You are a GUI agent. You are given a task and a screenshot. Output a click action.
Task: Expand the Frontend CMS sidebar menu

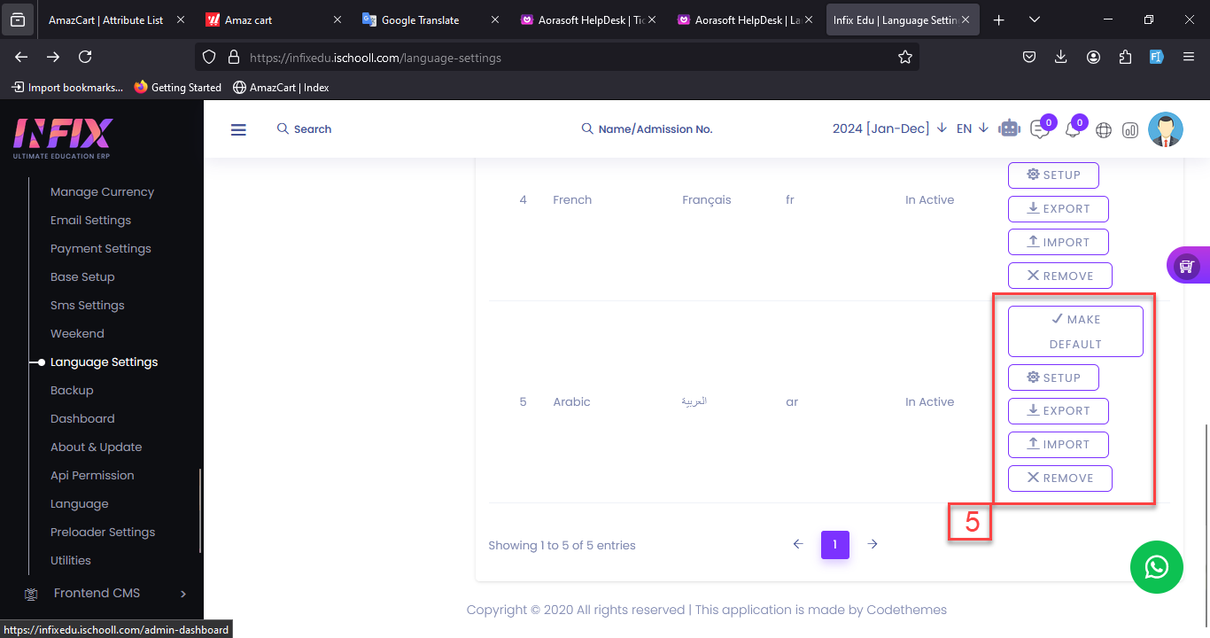point(106,593)
